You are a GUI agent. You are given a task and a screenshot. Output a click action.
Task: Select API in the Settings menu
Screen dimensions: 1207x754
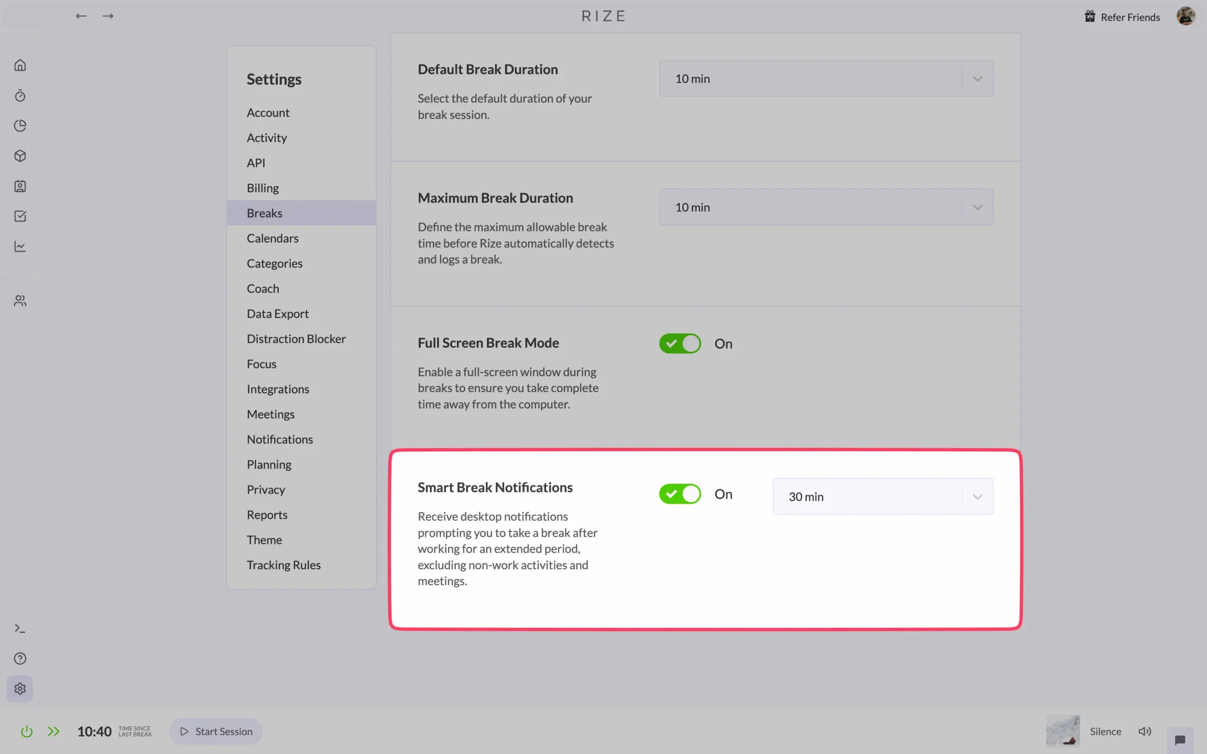click(x=301, y=163)
